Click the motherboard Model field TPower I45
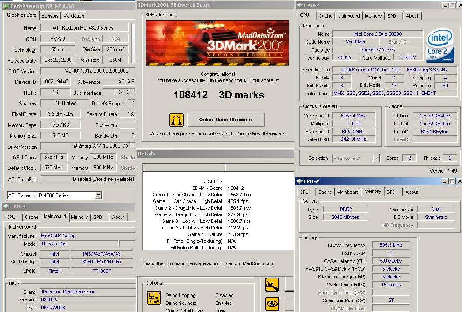 (x=79, y=244)
